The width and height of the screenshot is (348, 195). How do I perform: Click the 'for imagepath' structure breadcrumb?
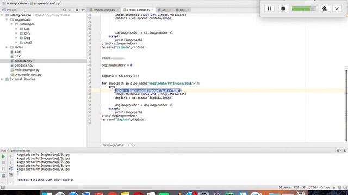coord(114,145)
